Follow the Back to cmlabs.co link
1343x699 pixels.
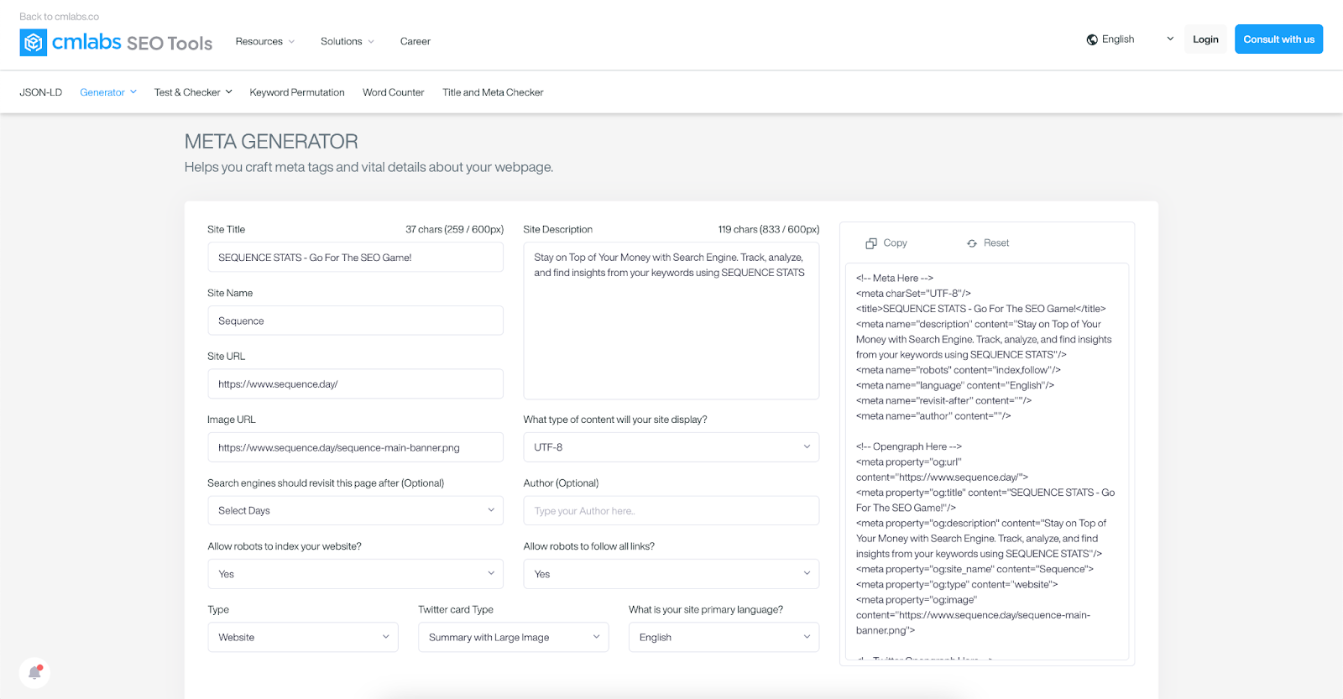click(60, 17)
